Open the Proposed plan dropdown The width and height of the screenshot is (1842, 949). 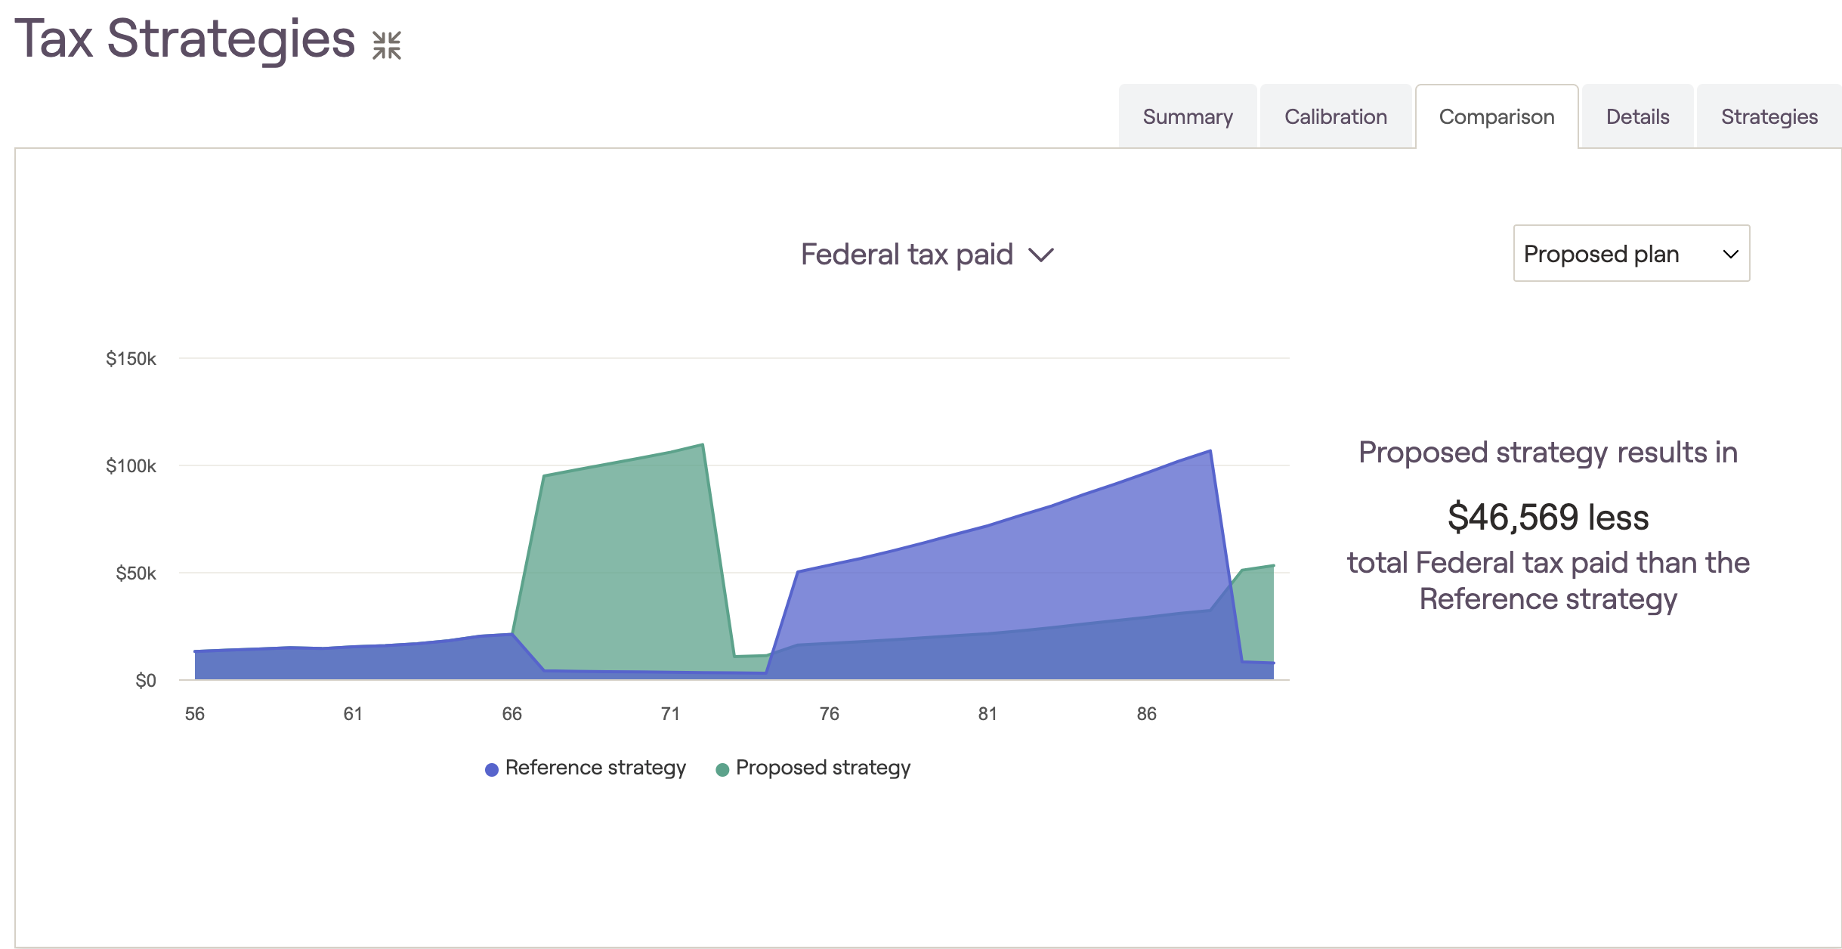(1631, 253)
